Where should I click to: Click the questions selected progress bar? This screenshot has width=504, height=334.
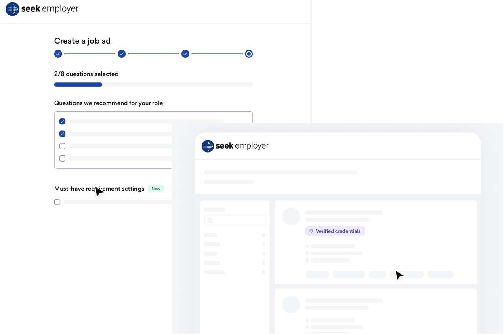point(153,85)
